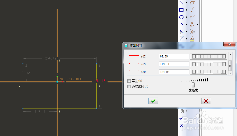Open the Mirror tool flyout arrow
This screenshot has width=237, height=136.
pos(187,111)
